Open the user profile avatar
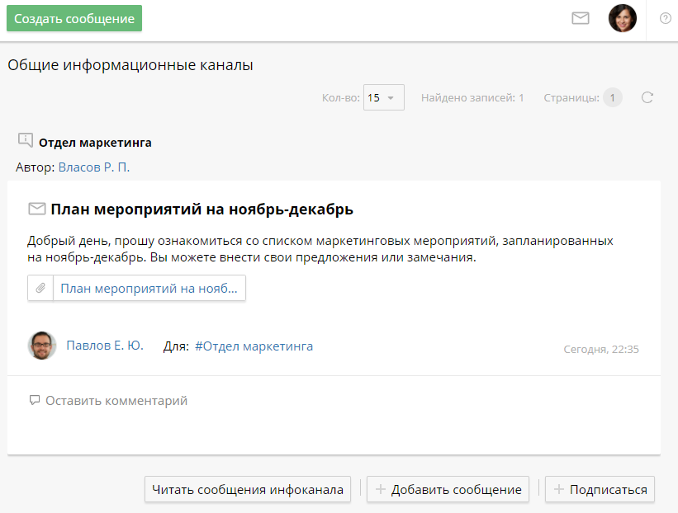Image resolution: width=678 pixels, height=513 pixels. click(x=623, y=18)
